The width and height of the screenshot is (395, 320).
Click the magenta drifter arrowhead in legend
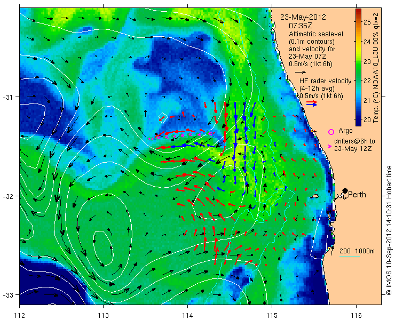click(329, 146)
